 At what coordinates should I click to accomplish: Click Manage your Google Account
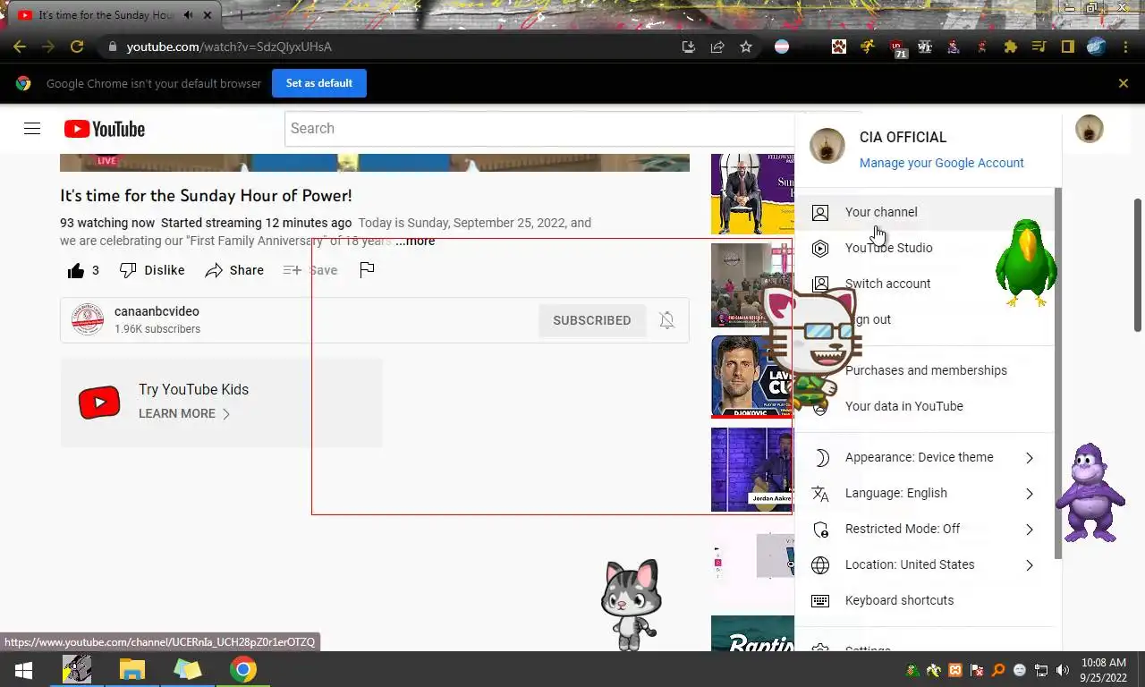pos(941,163)
